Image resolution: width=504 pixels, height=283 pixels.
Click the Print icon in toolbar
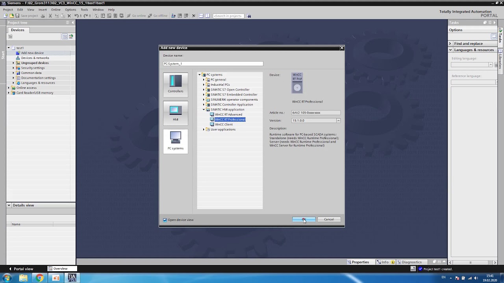pyautogui.click(x=43, y=16)
